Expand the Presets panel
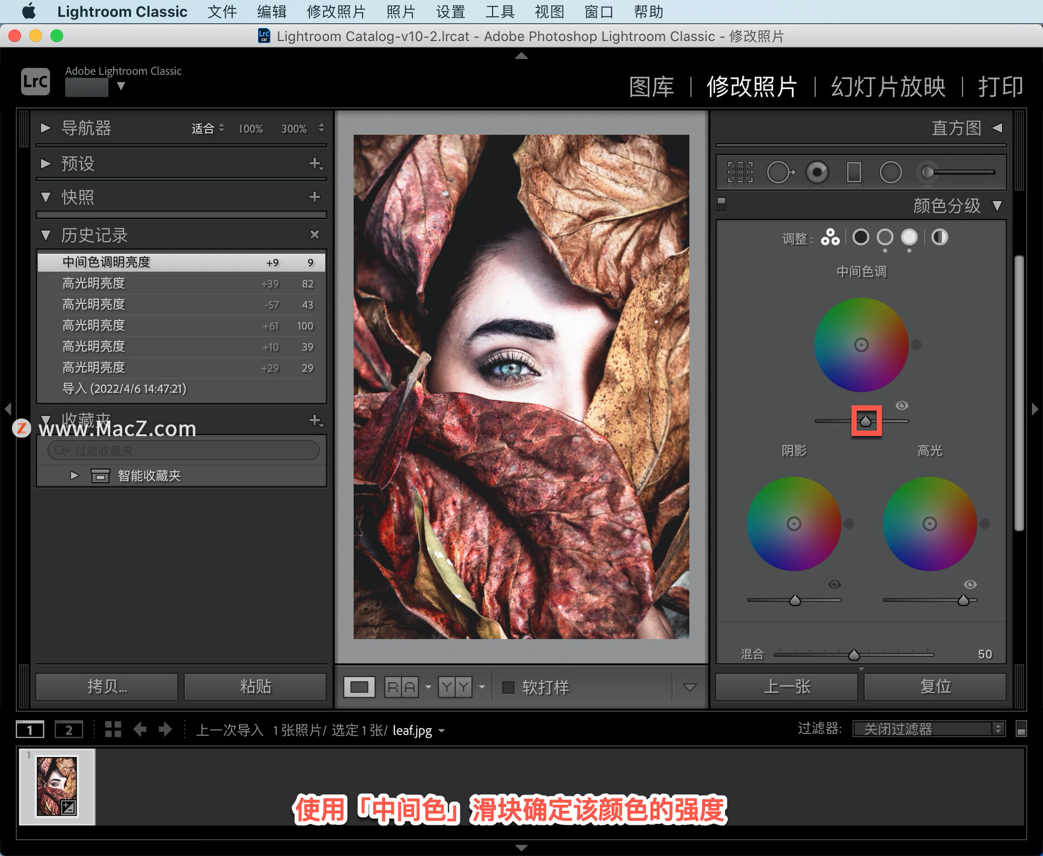 pos(46,163)
